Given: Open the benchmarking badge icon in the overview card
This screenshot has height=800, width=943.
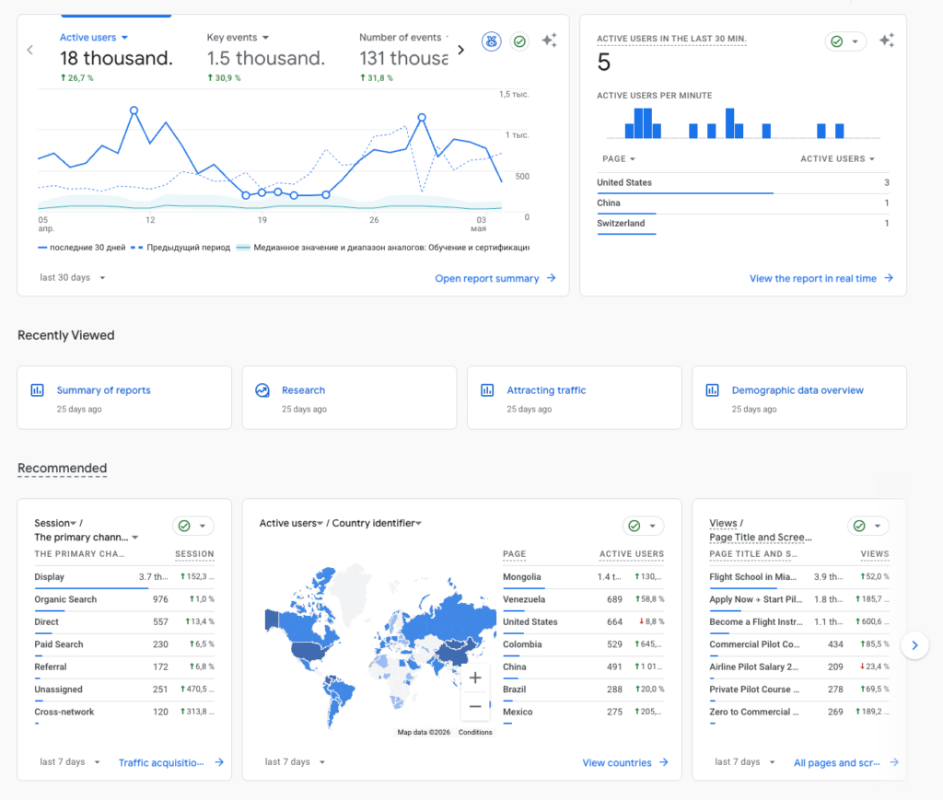Looking at the screenshot, I should (492, 41).
